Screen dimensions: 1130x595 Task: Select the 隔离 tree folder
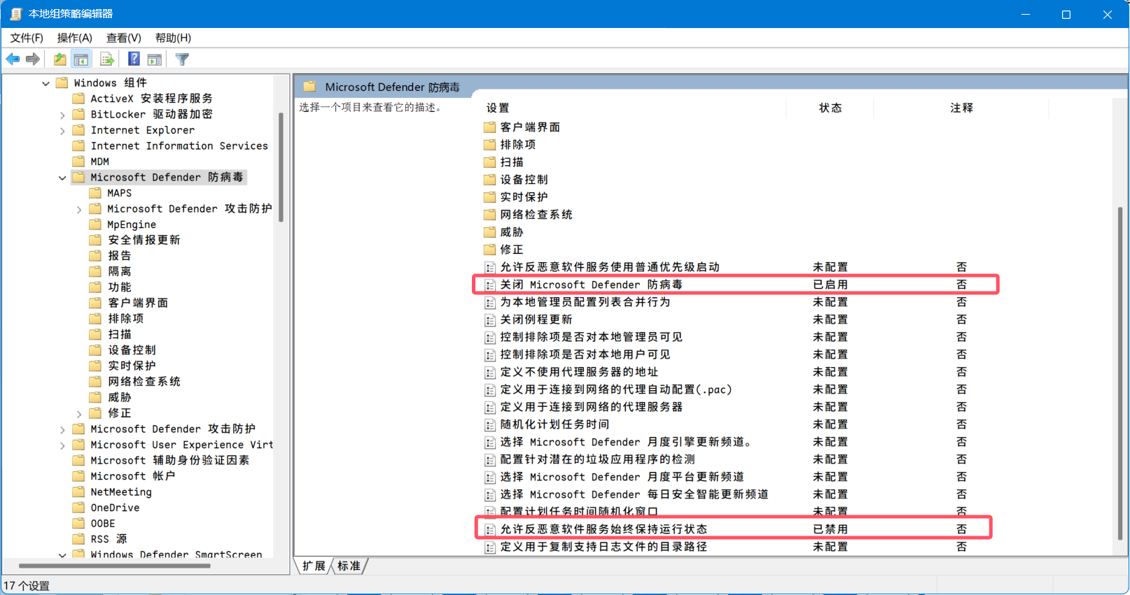point(119,271)
